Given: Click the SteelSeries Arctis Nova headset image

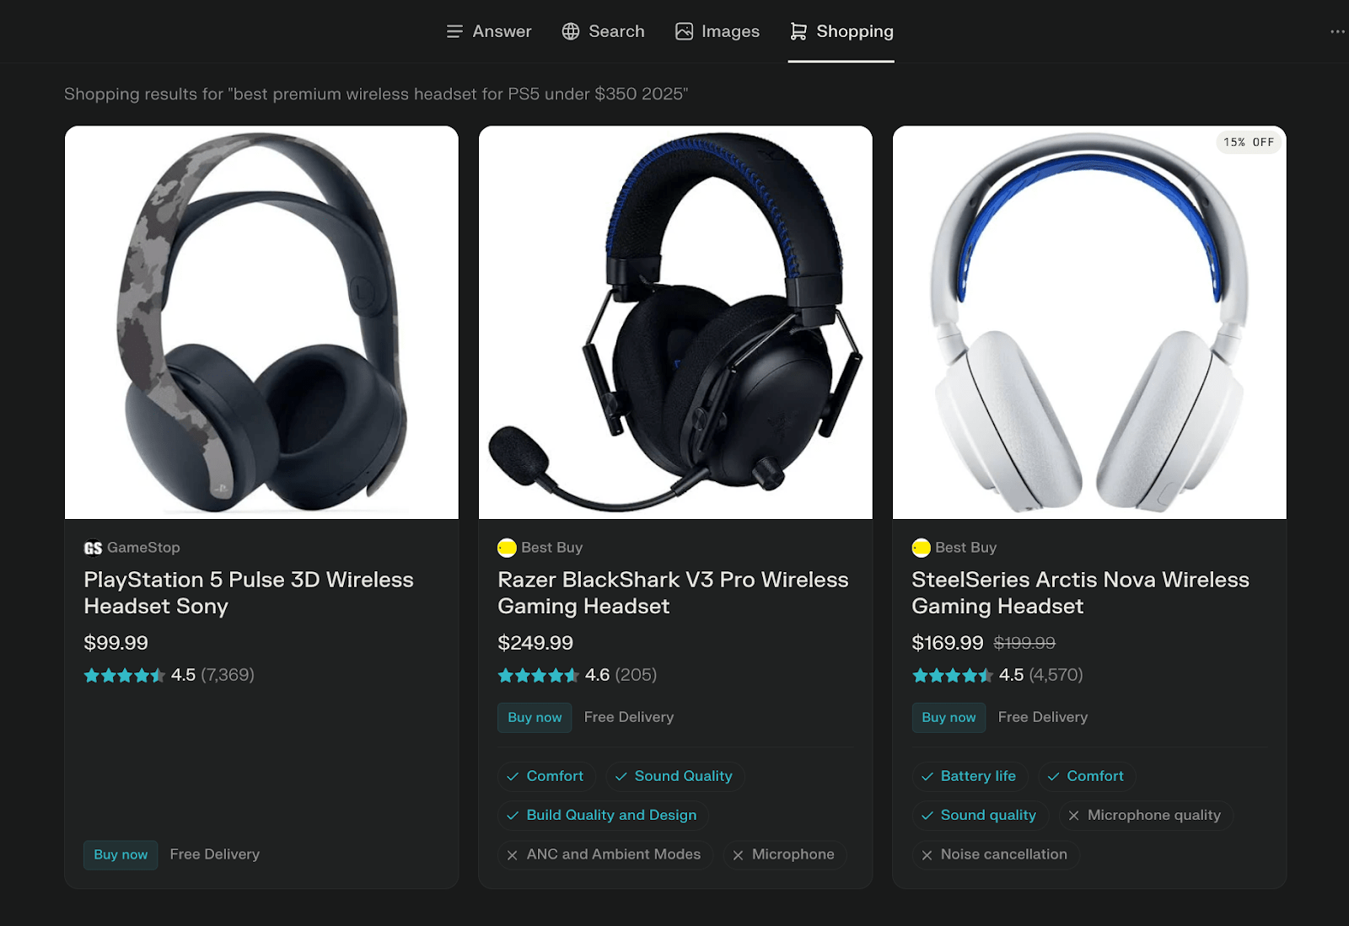Looking at the screenshot, I should coord(1089,323).
